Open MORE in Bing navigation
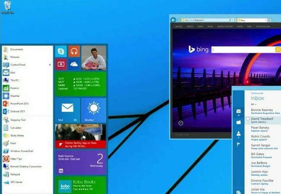This screenshot has height=194, width=281. 240,26
